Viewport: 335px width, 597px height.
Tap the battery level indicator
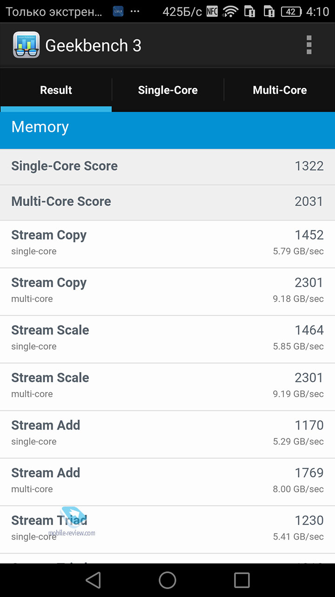click(x=291, y=12)
